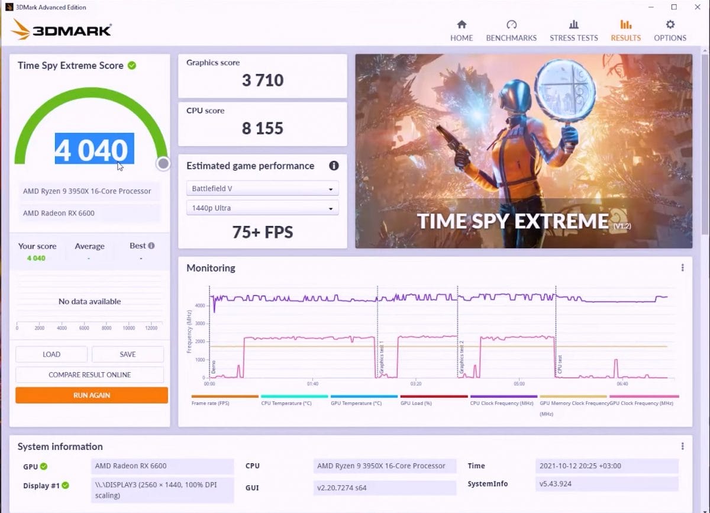Select the Average score tab
The height and width of the screenshot is (513, 710).
pyautogui.click(x=89, y=246)
